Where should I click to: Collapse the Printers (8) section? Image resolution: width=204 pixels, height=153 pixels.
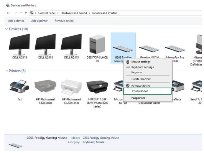click(x=6, y=71)
